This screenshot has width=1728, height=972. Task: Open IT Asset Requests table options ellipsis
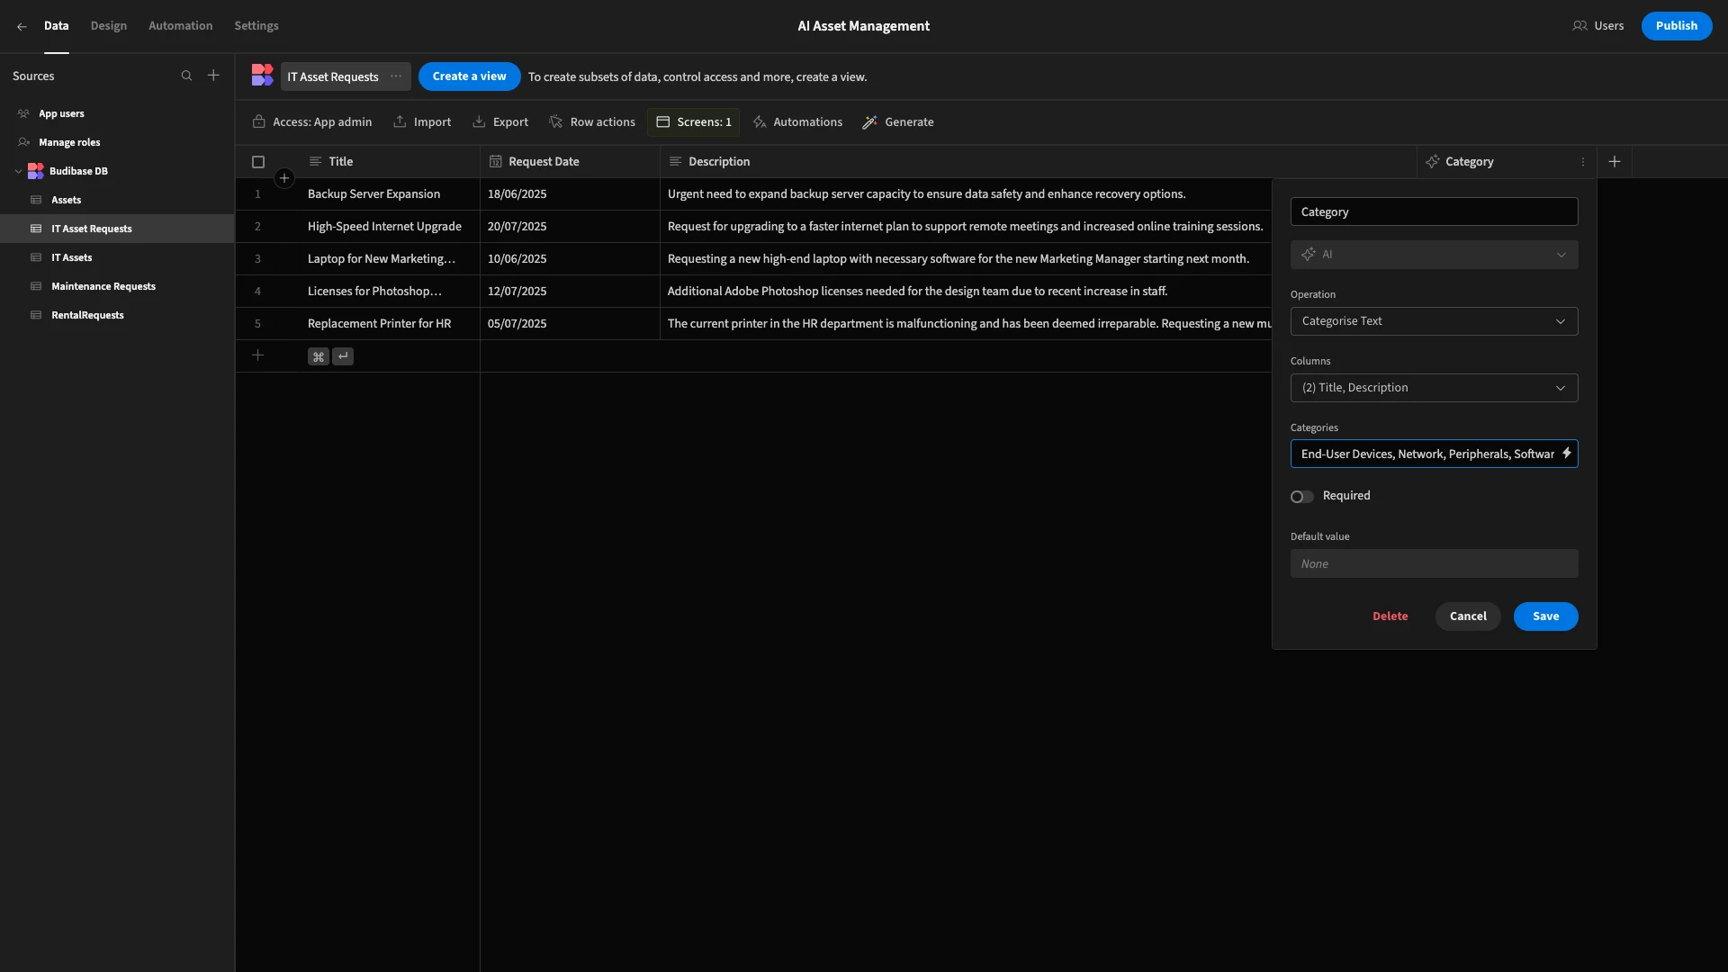396,76
